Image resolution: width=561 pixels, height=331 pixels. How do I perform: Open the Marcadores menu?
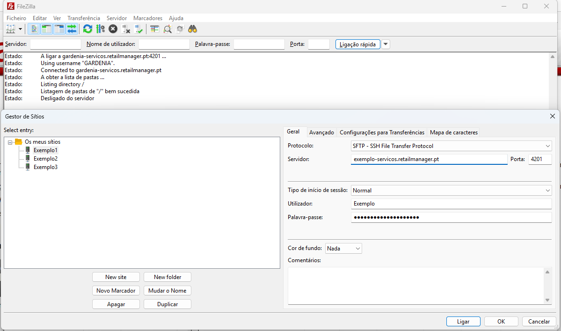point(148,18)
